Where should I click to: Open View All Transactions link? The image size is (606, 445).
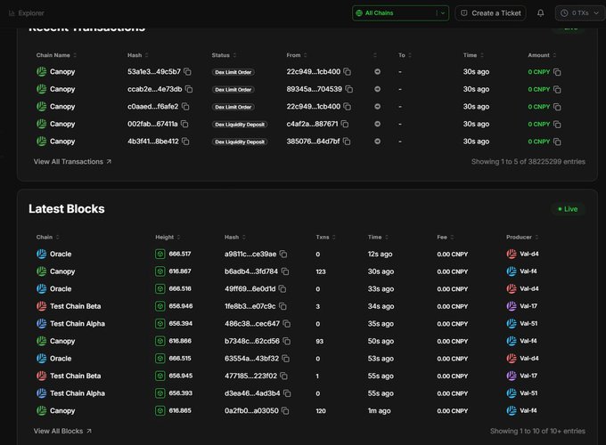click(x=72, y=162)
